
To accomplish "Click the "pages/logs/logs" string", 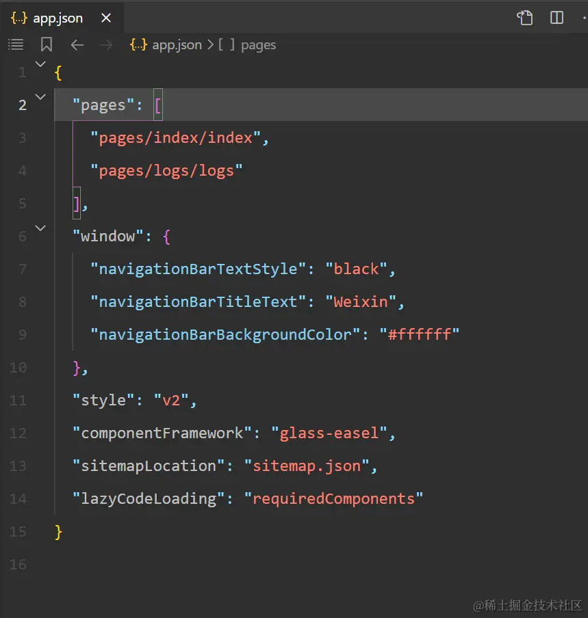I will pos(166,171).
